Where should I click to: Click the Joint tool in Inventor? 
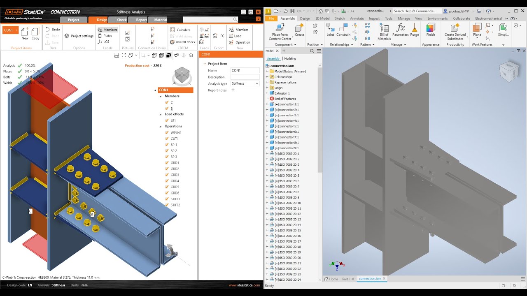point(330,30)
